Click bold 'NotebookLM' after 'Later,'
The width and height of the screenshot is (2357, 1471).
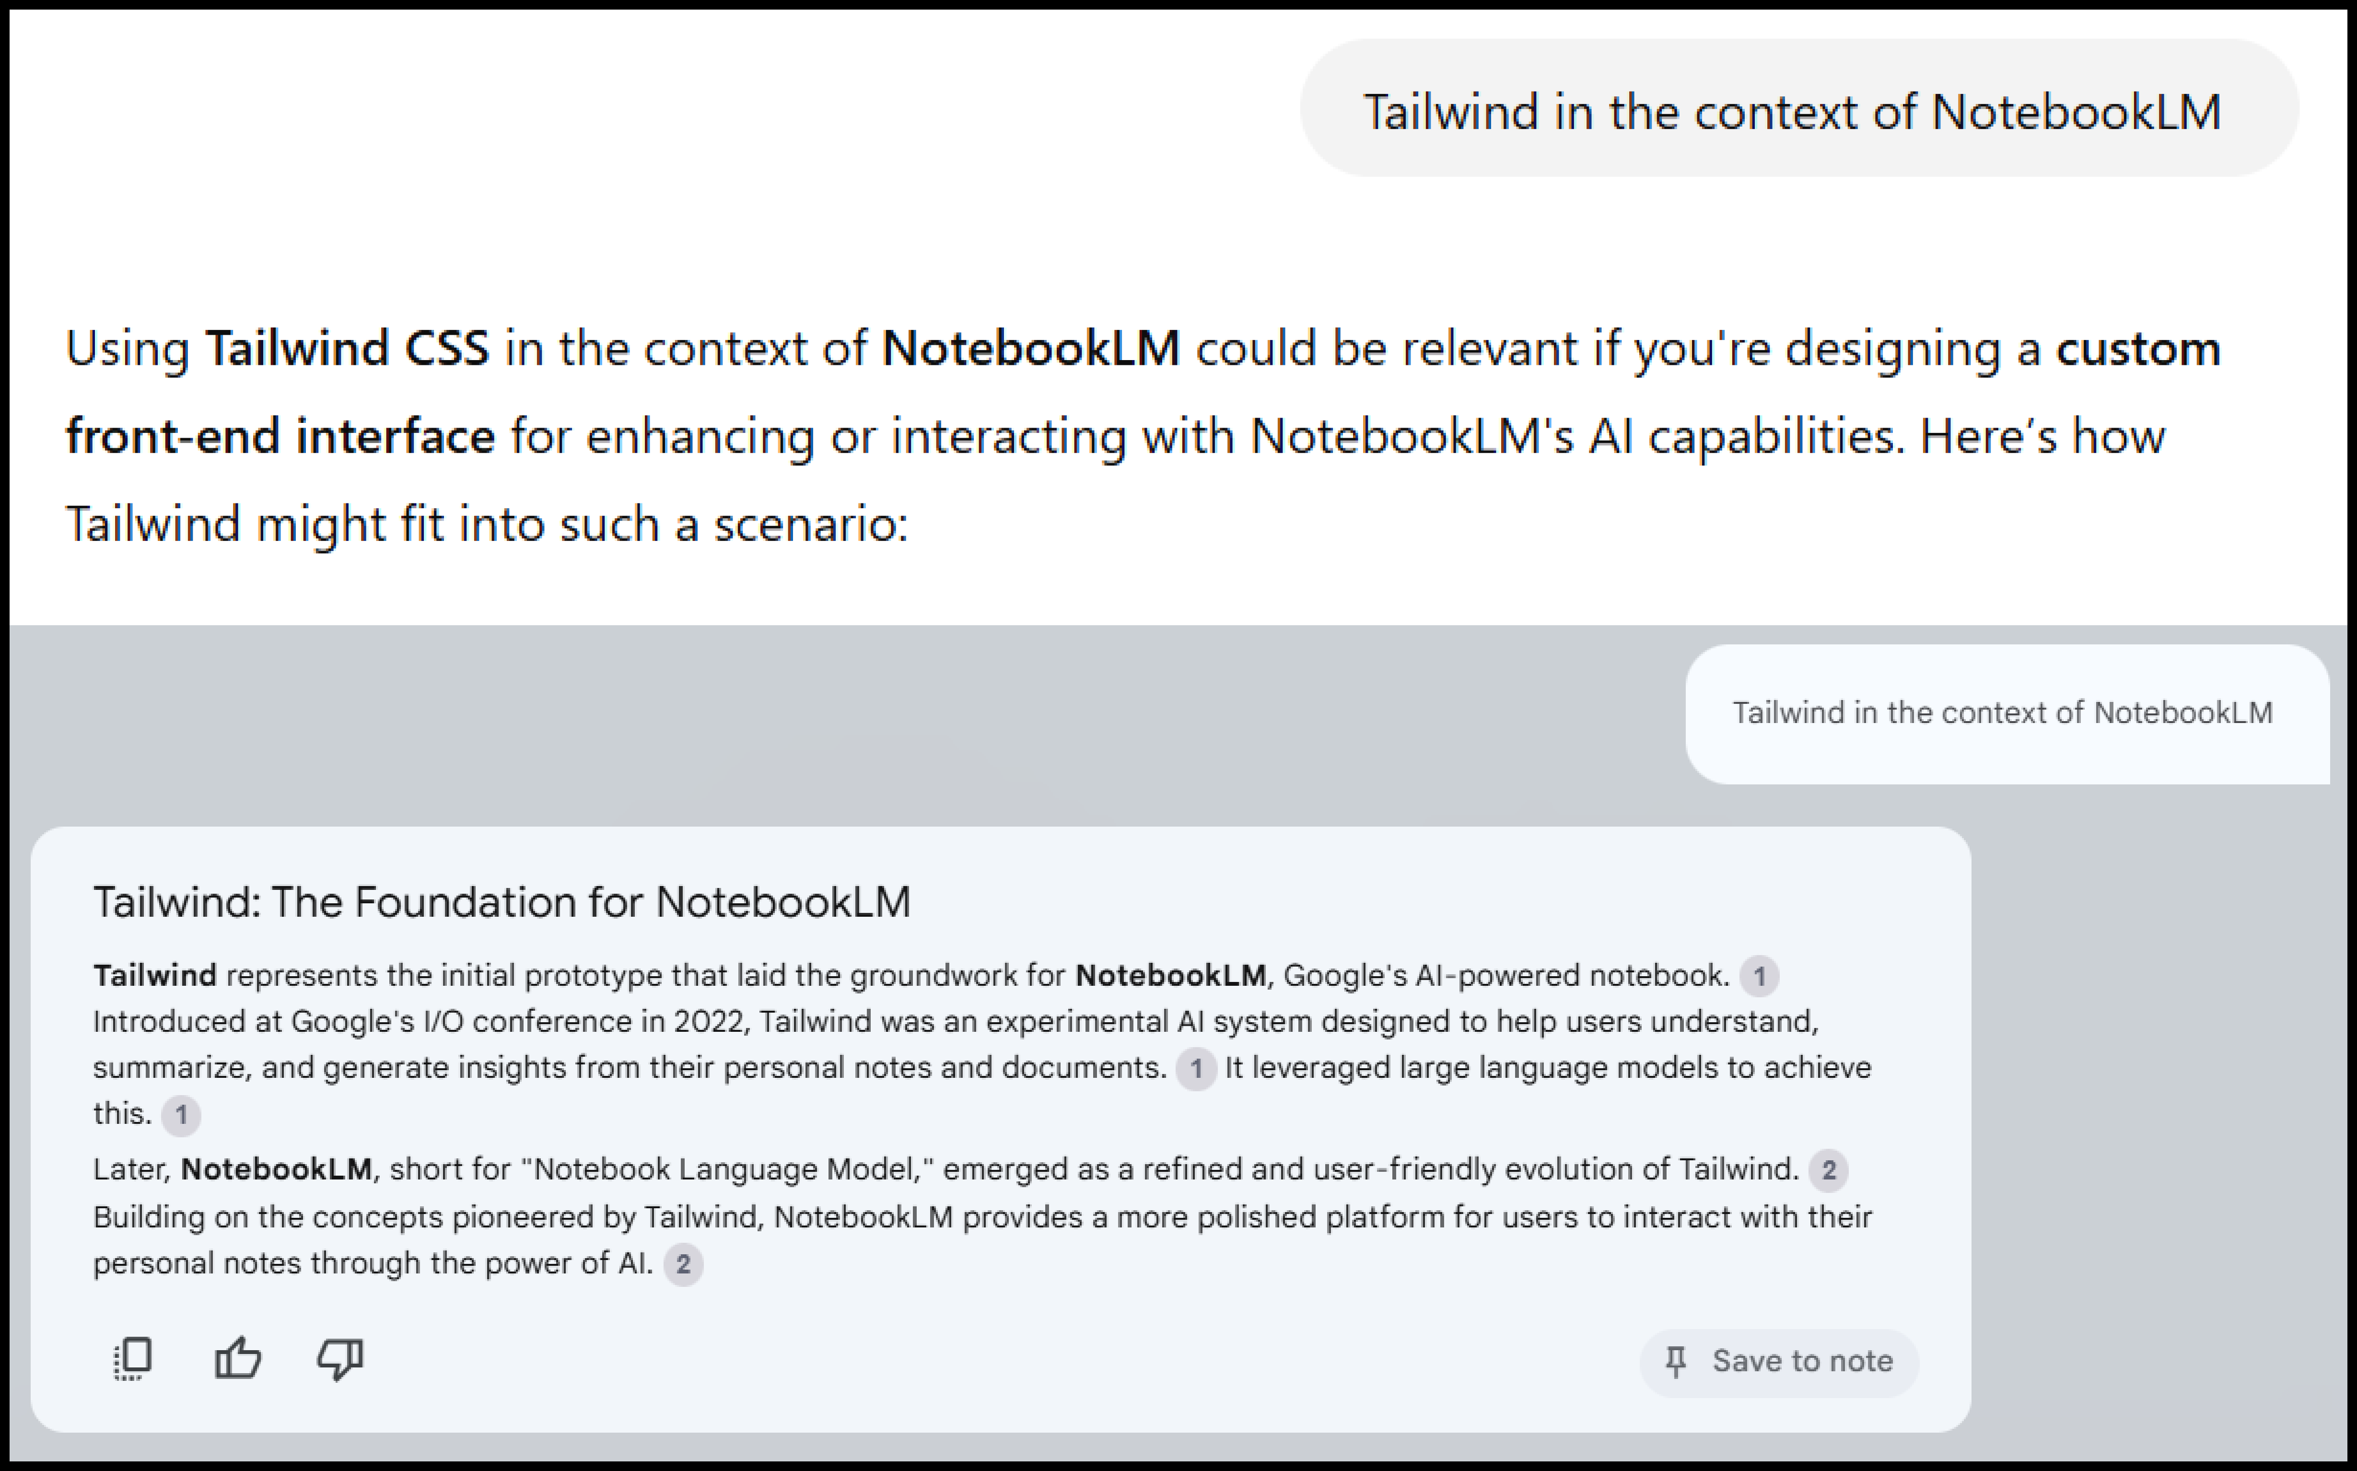[276, 1168]
